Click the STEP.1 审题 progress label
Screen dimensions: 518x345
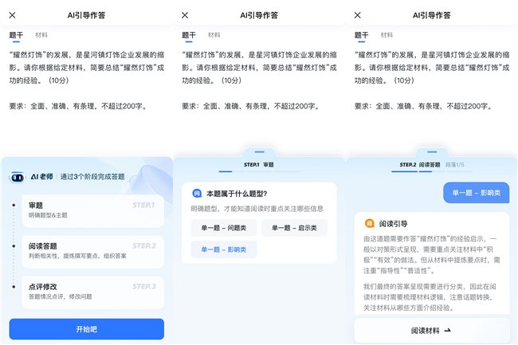coord(259,165)
